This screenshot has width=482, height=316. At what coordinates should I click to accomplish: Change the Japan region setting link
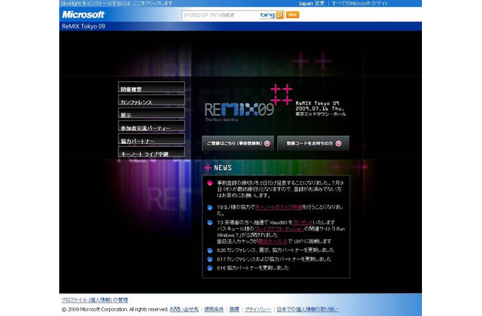coord(311,3)
